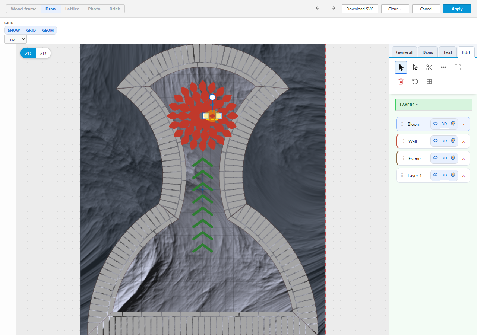This screenshot has height=335, width=477.
Task: Open the Clear dropdown button
Action: click(x=395, y=9)
